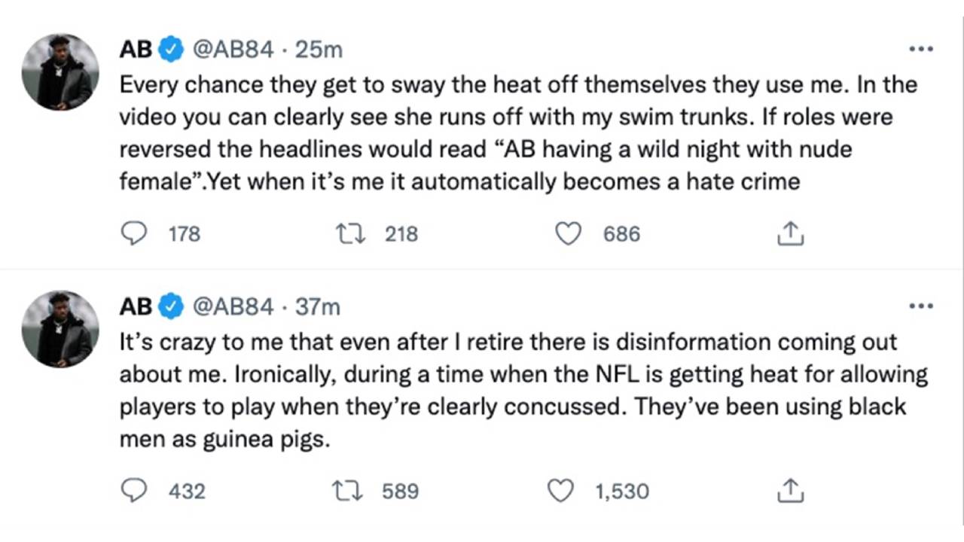Click the @AB84 handle on second tweet
This screenshot has height=542, width=964.
[233, 306]
